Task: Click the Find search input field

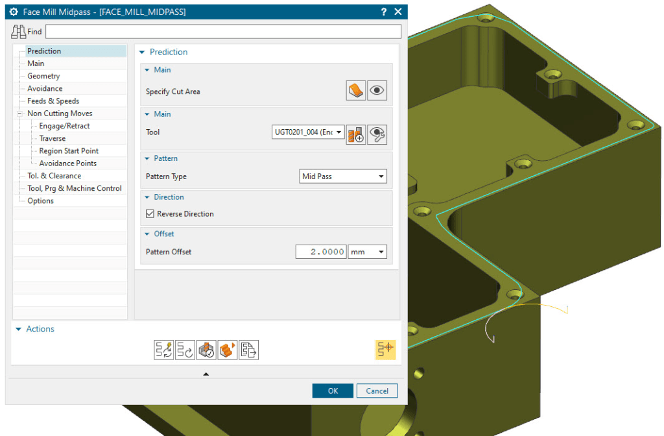Action: (223, 32)
